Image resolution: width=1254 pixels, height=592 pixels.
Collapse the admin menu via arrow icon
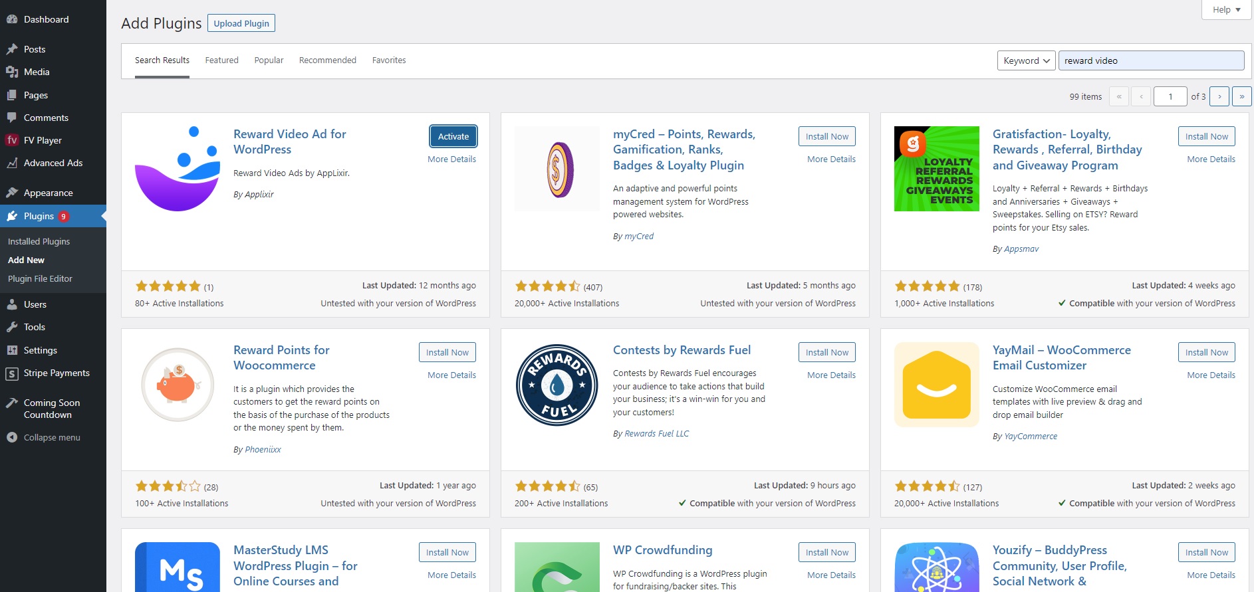click(12, 437)
